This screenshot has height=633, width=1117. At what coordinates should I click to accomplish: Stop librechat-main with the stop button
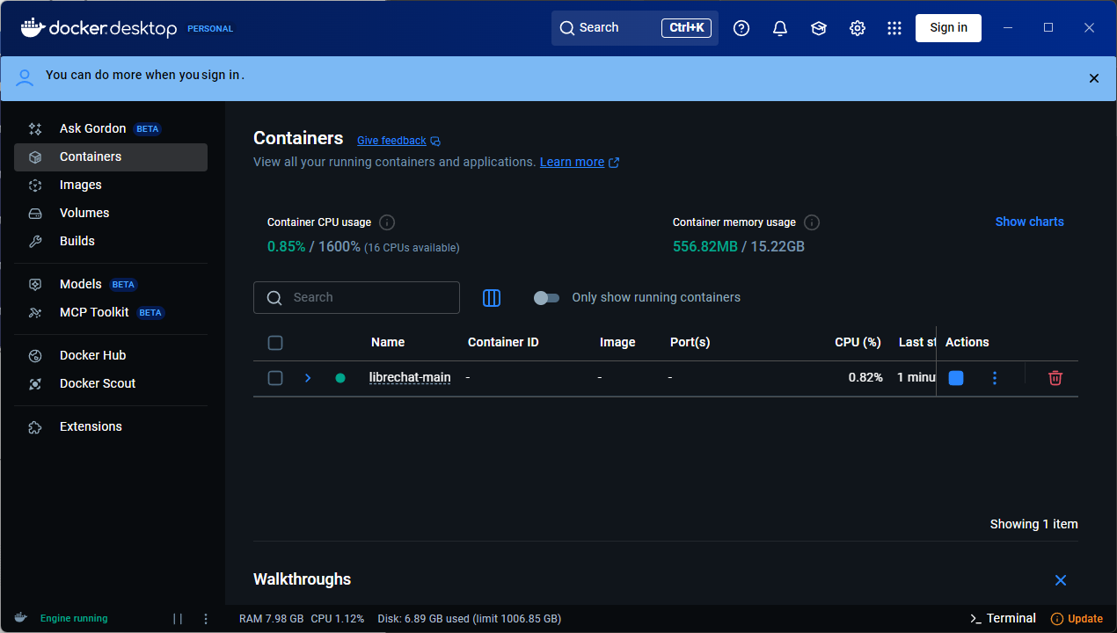[956, 378]
